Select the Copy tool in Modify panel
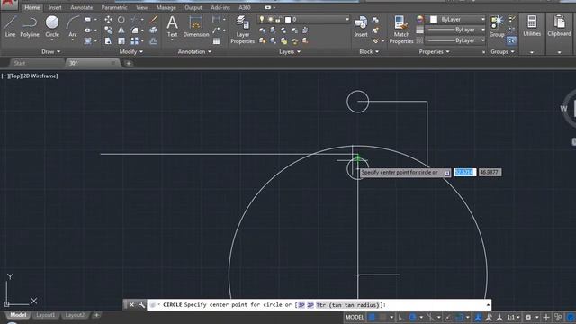Viewport: 576px width, 324px height. coord(108,30)
